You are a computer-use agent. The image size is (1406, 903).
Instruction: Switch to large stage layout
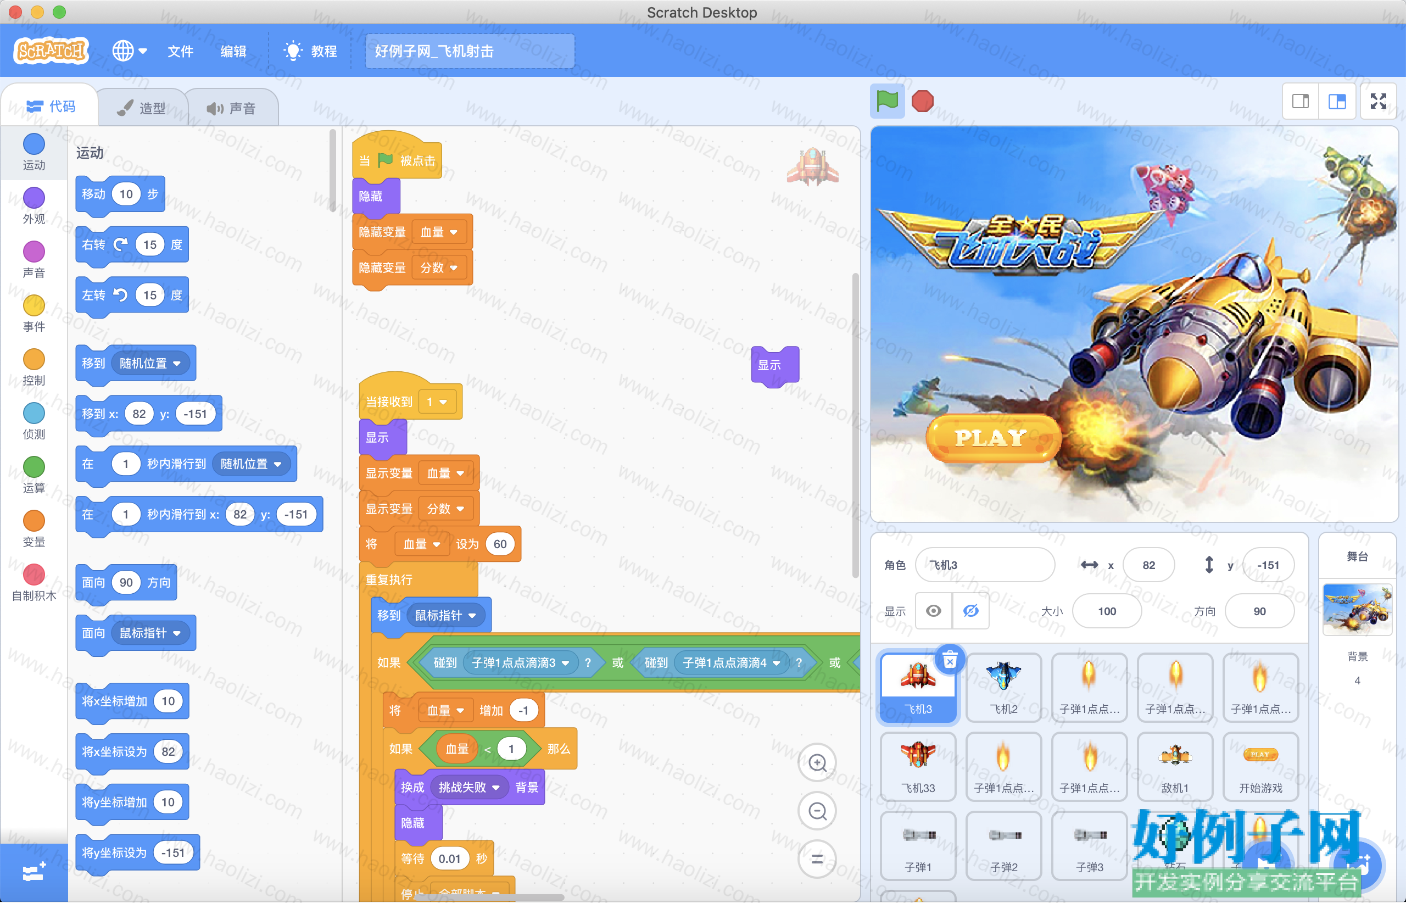[x=1337, y=102]
